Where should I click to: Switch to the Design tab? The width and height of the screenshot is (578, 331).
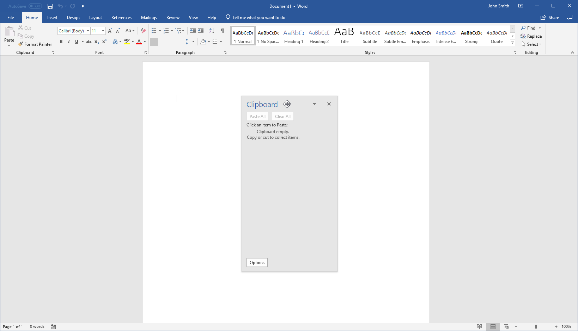click(x=73, y=18)
